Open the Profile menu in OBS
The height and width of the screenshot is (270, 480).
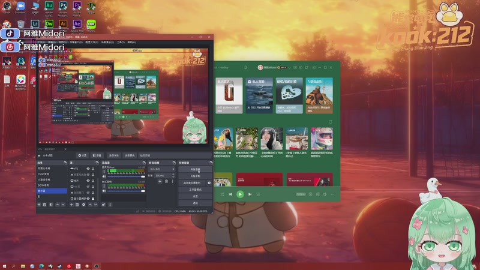92,42
